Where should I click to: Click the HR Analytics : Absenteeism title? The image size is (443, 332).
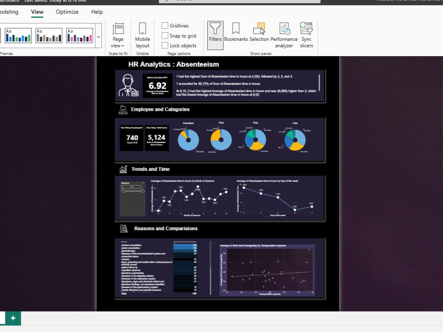click(174, 64)
